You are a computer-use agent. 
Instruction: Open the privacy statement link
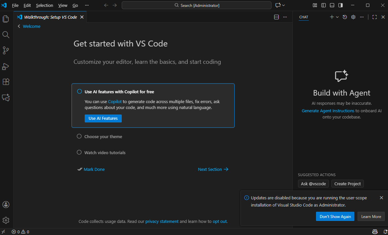click(162, 221)
